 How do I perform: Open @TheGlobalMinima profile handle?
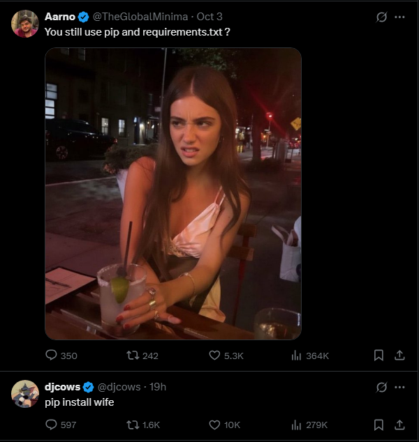140,17
